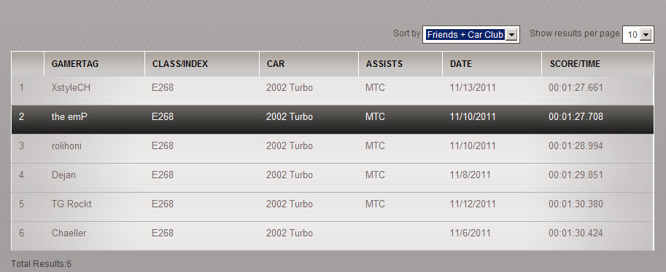This screenshot has height=272, width=666.
Task: Click the Total Results:6 label
Action: [x=41, y=264]
